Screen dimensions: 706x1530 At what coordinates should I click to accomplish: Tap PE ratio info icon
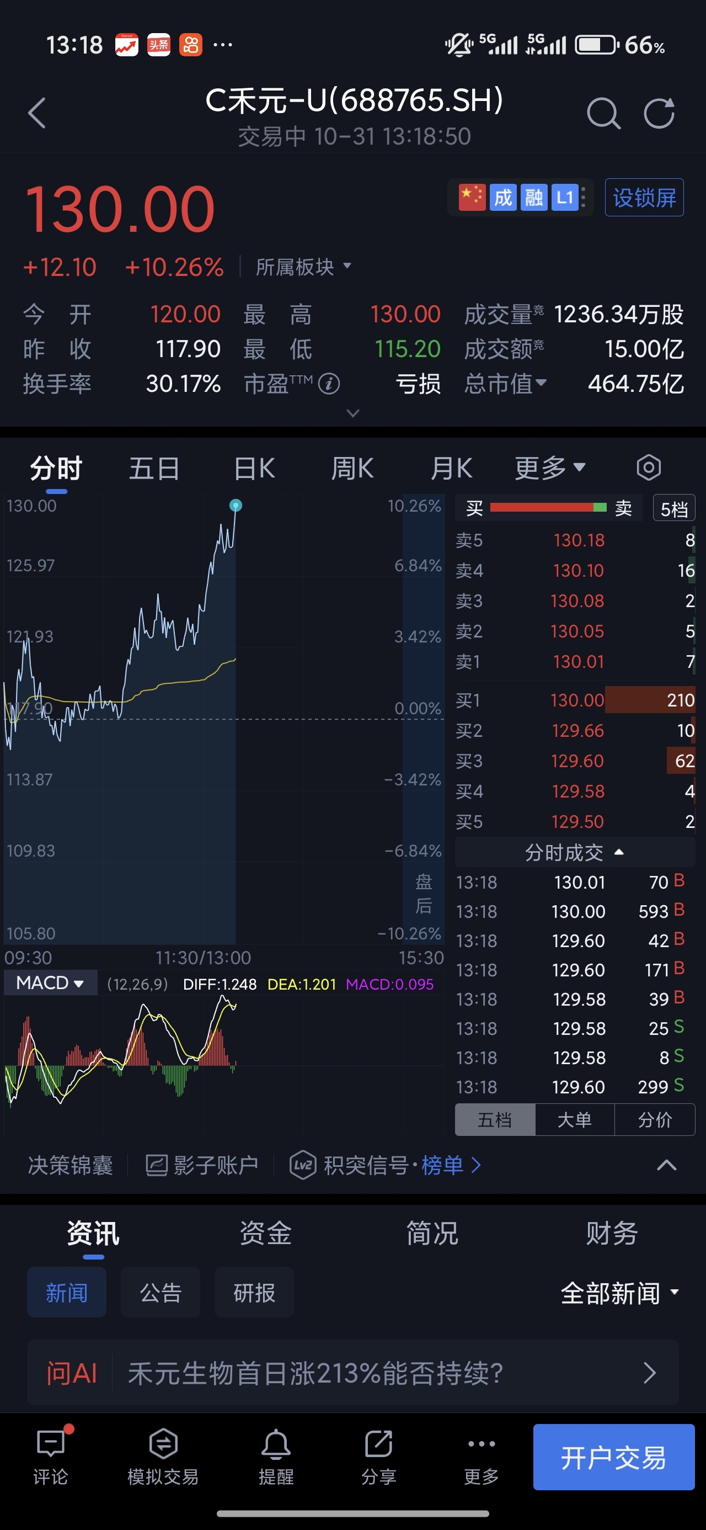(x=329, y=384)
